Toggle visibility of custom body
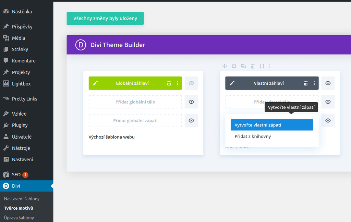 (x=328, y=102)
